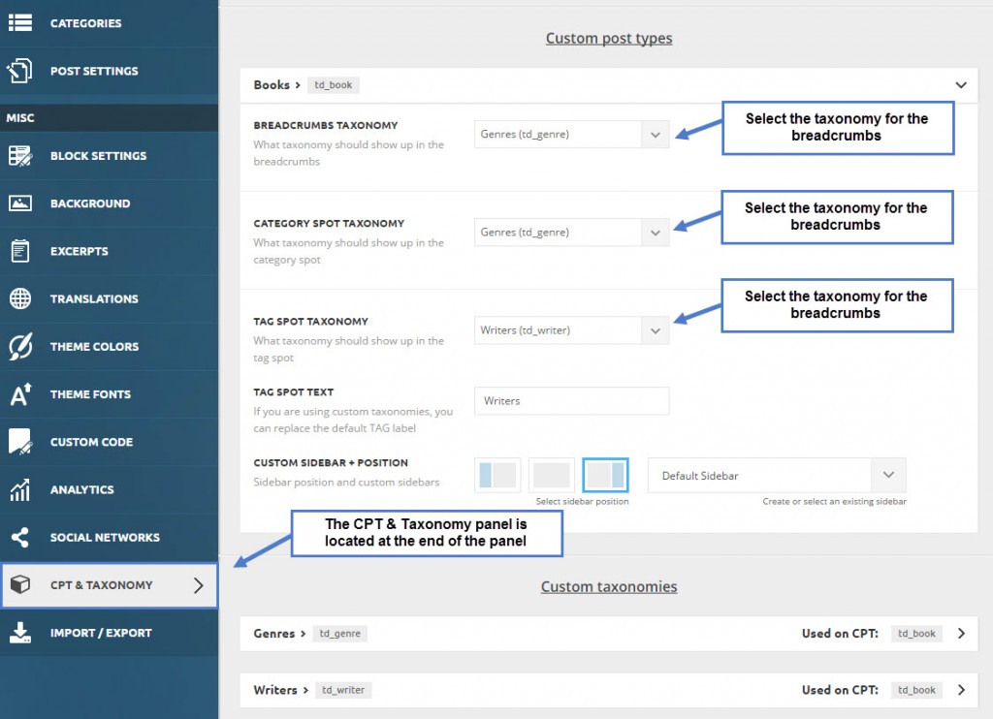Select the Post Settings icon in sidebar
Image resolution: width=993 pixels, height=719 pixels.
21,72
